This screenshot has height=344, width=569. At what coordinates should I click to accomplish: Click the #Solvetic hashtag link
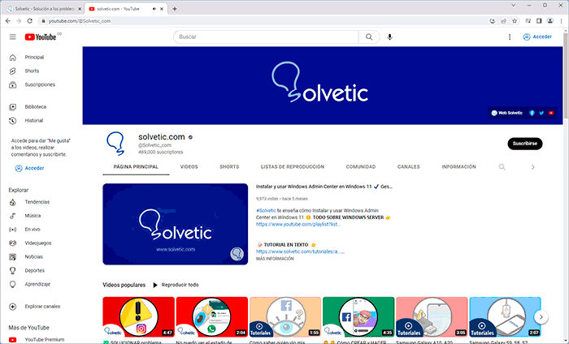click(266, 210)
